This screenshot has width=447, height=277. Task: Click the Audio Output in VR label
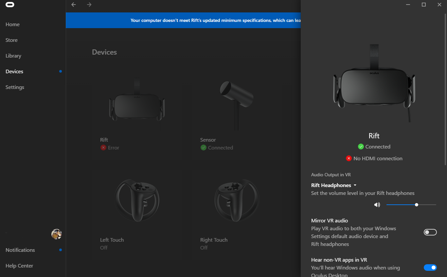tap(331, 175)
